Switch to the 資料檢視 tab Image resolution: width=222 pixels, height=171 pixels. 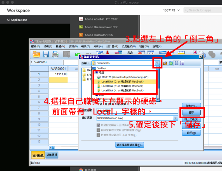38,155
